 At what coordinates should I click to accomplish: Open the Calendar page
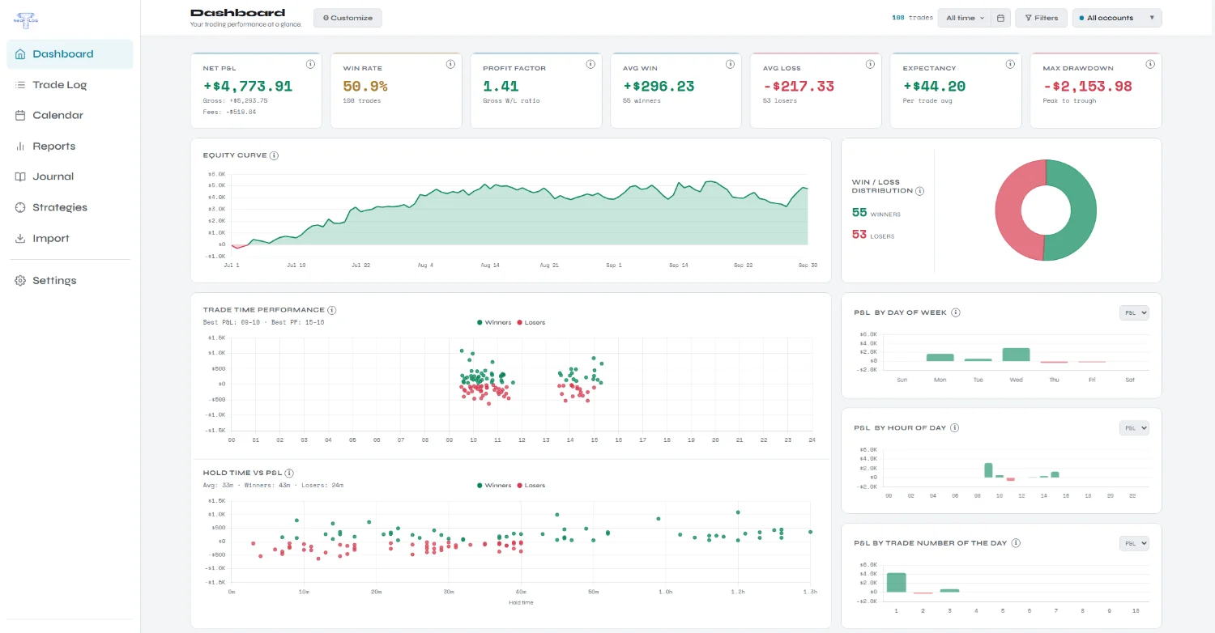click(70, 116)
